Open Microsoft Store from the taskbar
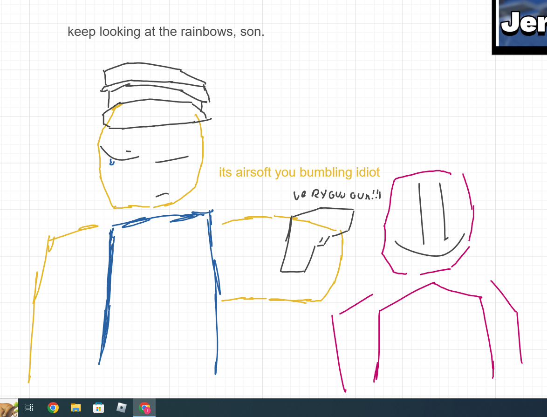 (x=98, y=408)
